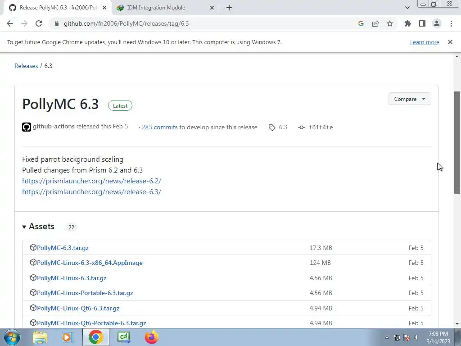Click the Latest release badge
This screenshot has height=346, width=461.
pyautogui.click(x=120, y=105)
